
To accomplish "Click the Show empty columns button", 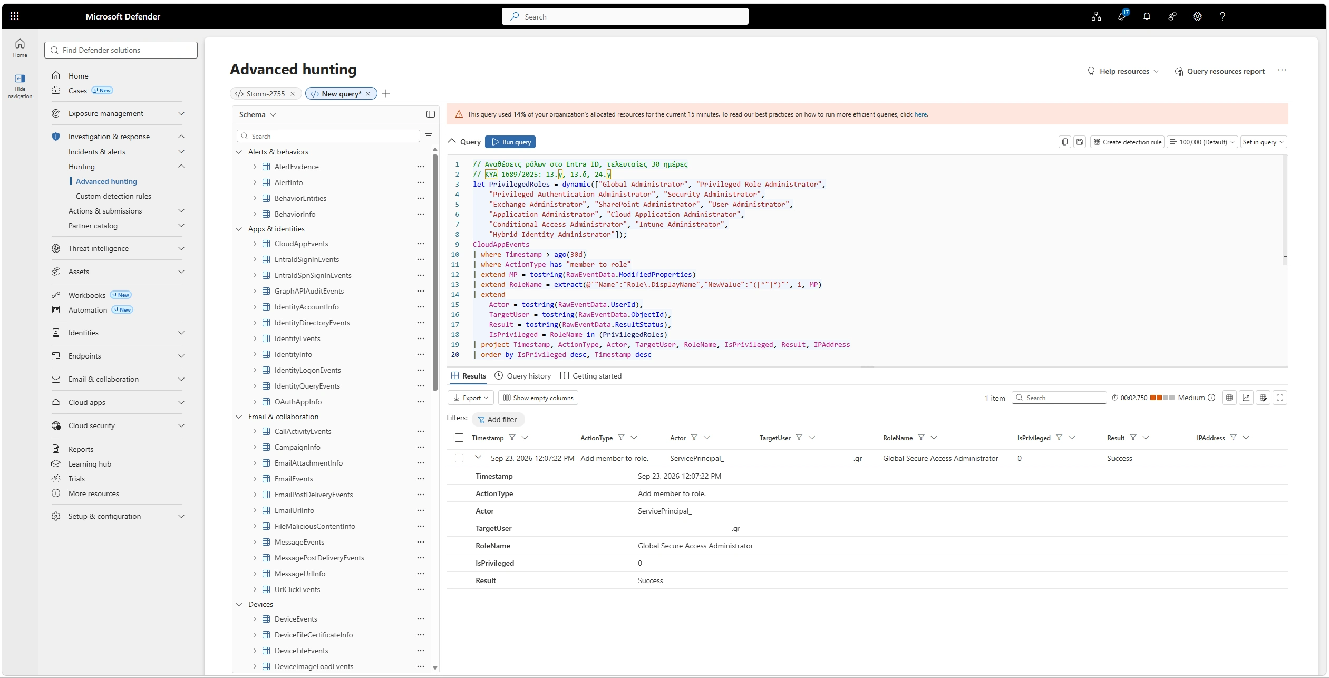I will [538, 398].
